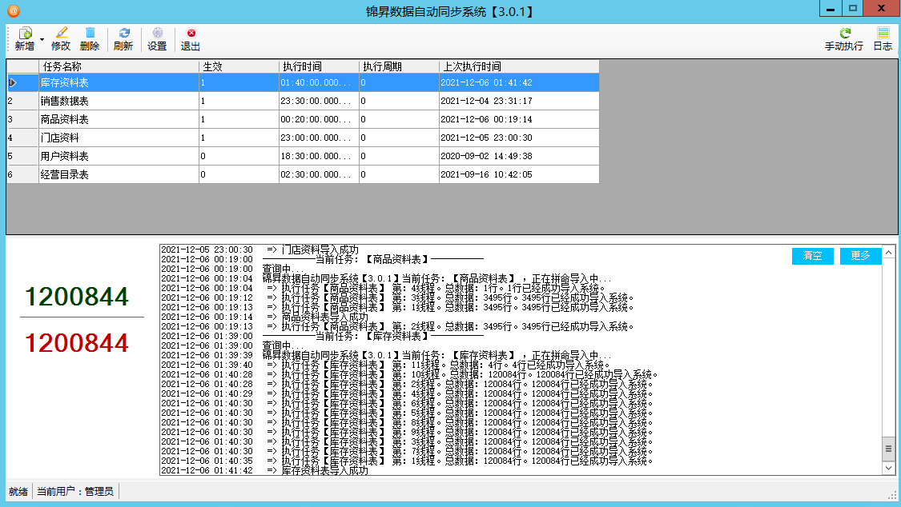Open 设置 (Settings) from the toolbar
This screenshot has width=901, height=507.
[x=157, y=34]
